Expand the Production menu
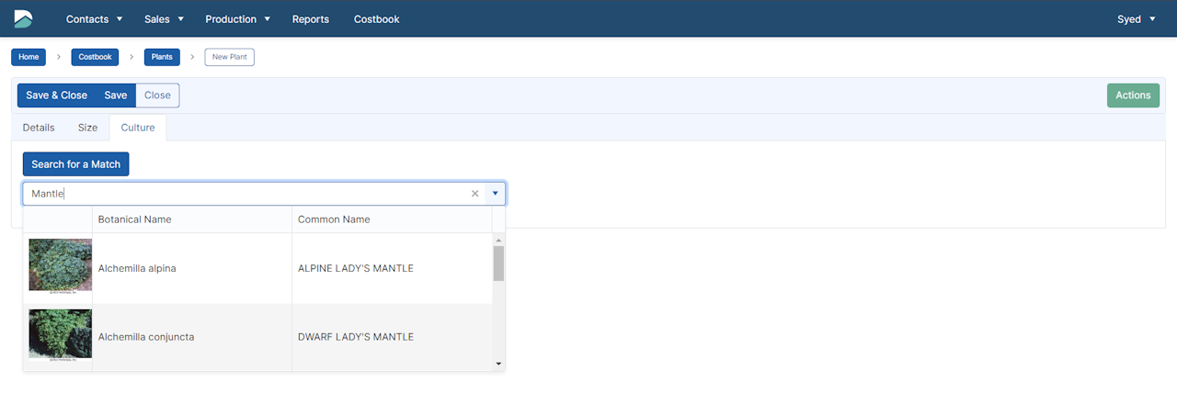Image resolution: width=1177 pixels, height=415 pixels. pyautogui.click(x=237, y=19)
